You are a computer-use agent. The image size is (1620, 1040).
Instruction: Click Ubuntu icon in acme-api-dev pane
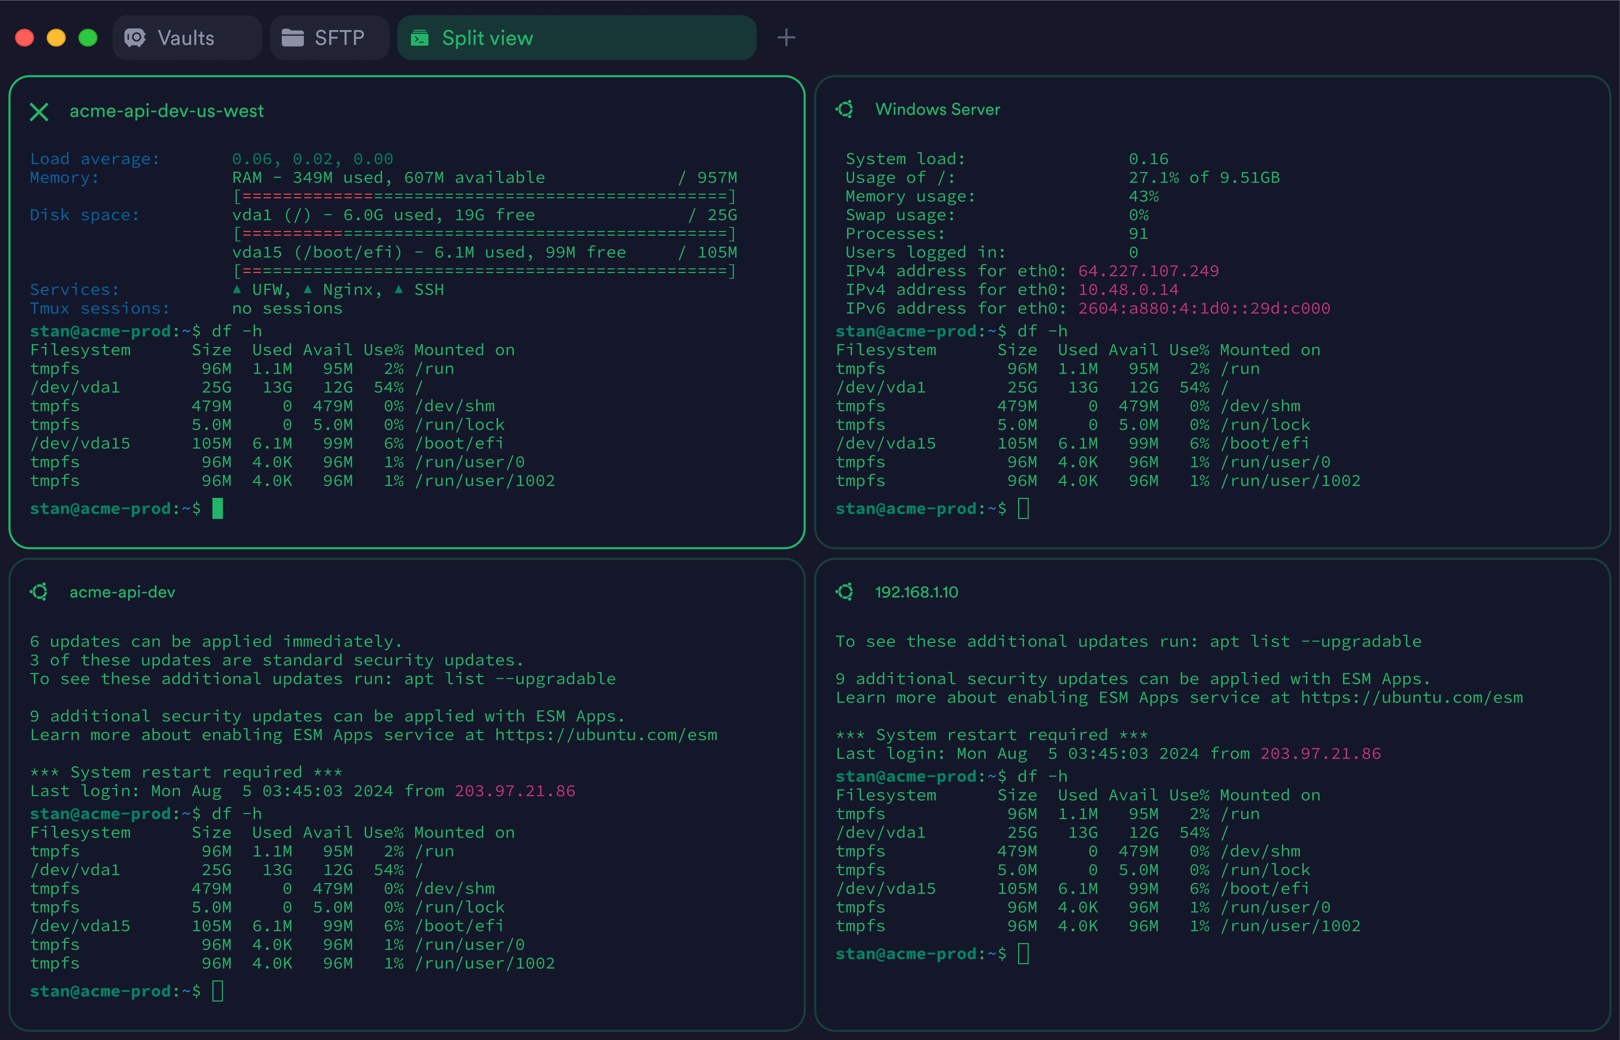tap(39, 592)
